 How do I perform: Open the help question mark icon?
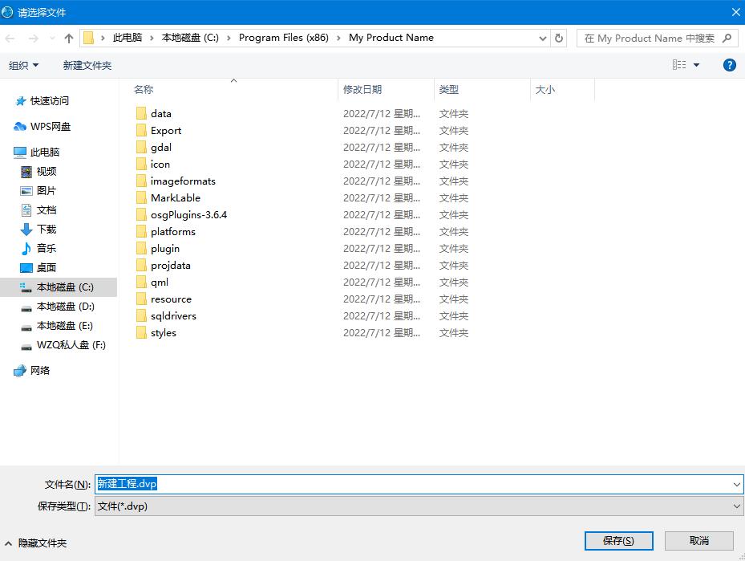729,65
